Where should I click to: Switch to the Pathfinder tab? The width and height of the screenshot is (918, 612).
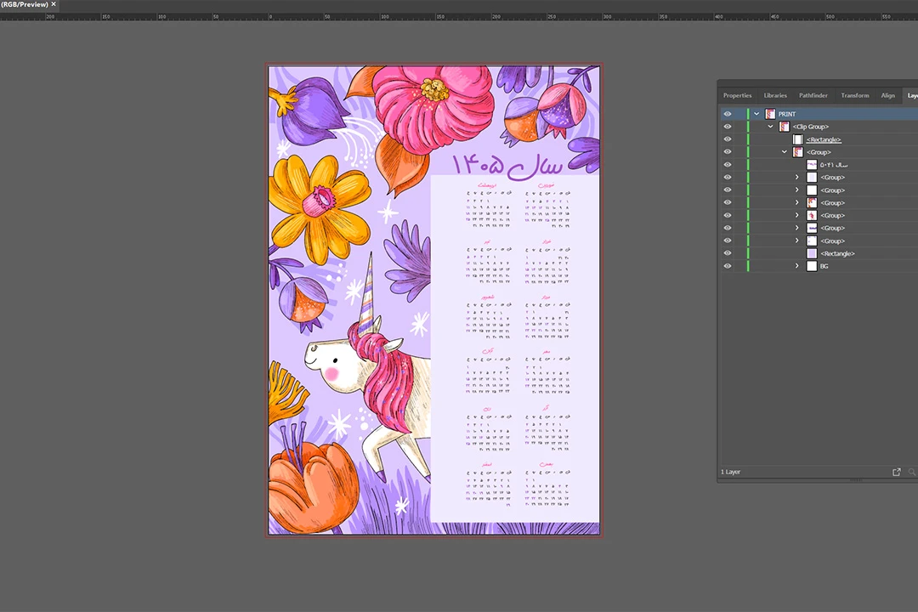813,95
